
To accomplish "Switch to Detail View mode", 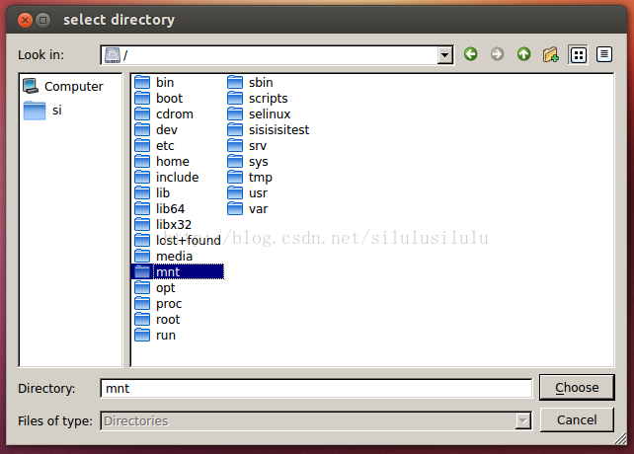I will pyautogui.click(x=603, y=54).
